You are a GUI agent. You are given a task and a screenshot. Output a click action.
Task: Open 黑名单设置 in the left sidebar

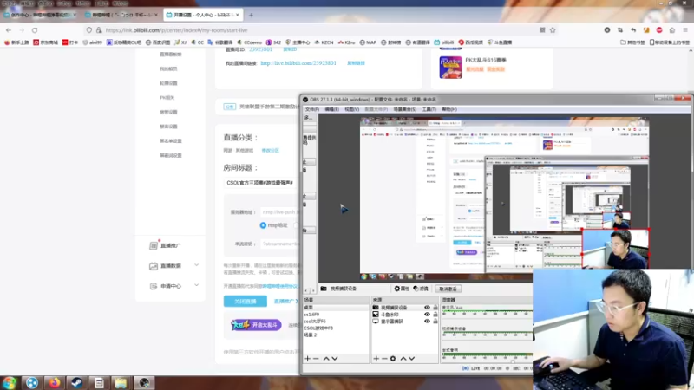171,141
